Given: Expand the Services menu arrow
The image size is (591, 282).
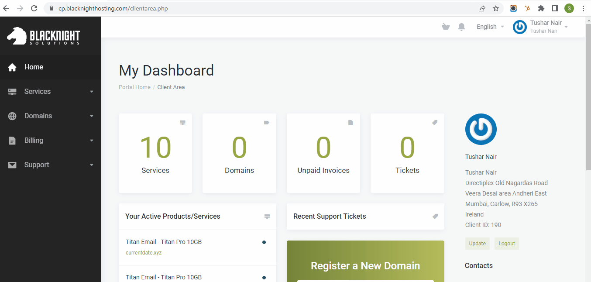Looking at the screenshot, I should pyautogui.click(x=92, y=92).
